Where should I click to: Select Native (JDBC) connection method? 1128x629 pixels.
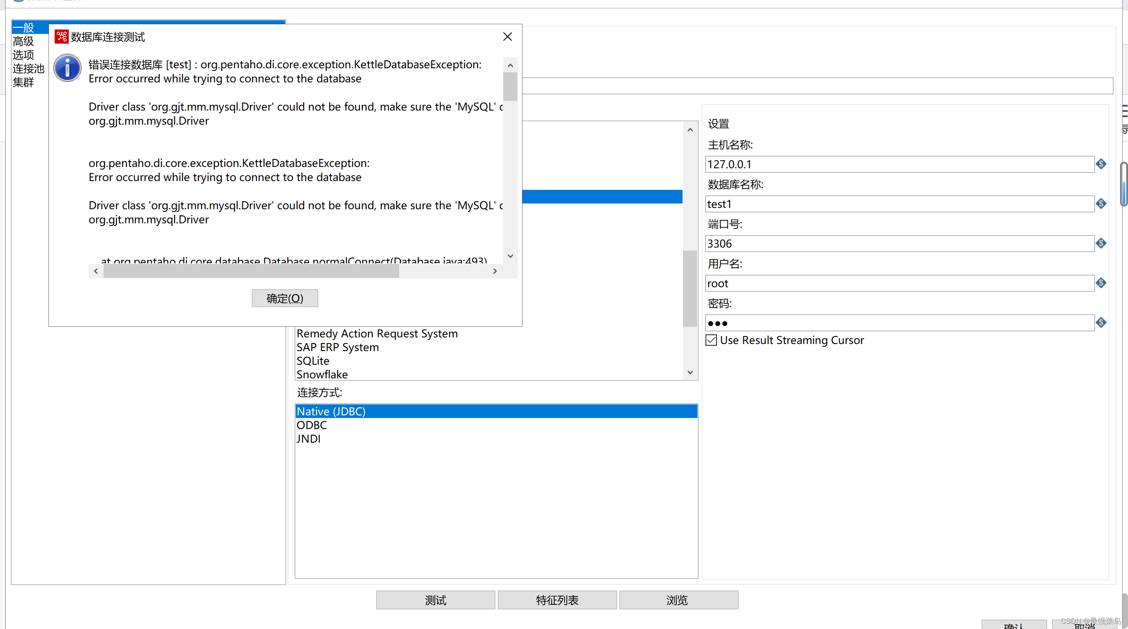tap(496, 411)
